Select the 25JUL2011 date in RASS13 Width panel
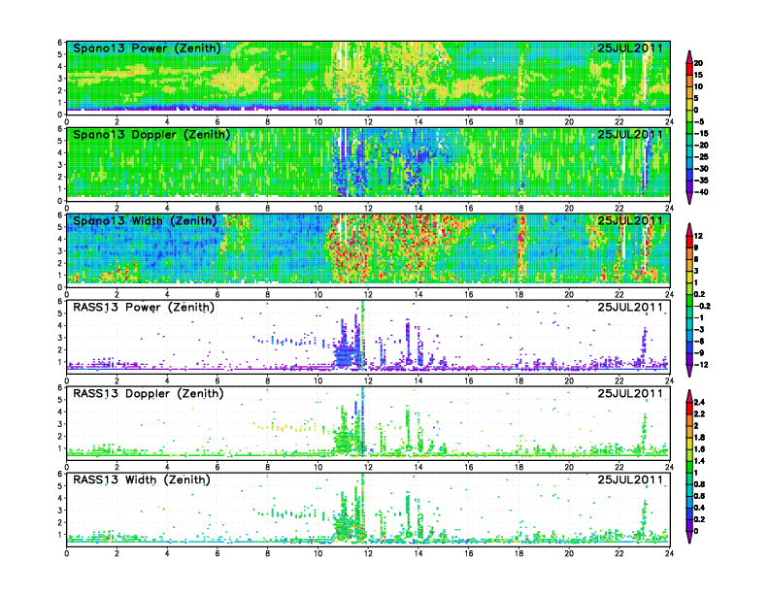769x594 pixels. [x=630, y=479]
